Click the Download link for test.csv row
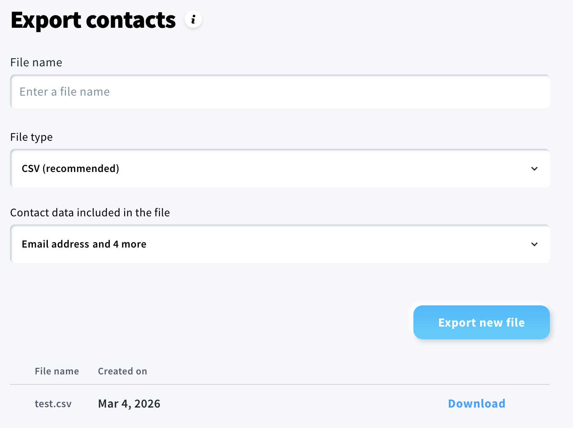573x428 pixels. click(x=477, y=403)
